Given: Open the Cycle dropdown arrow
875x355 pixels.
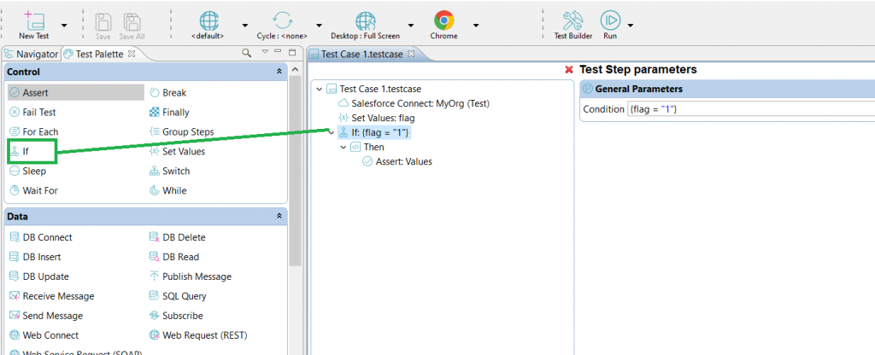Looking at the screenshot, I should click(320, 25).
